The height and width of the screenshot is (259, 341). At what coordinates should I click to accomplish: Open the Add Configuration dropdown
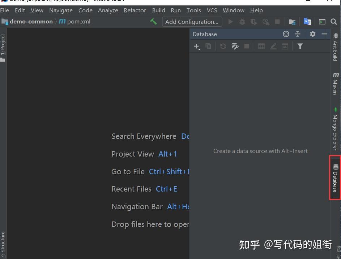click(192, 22)
